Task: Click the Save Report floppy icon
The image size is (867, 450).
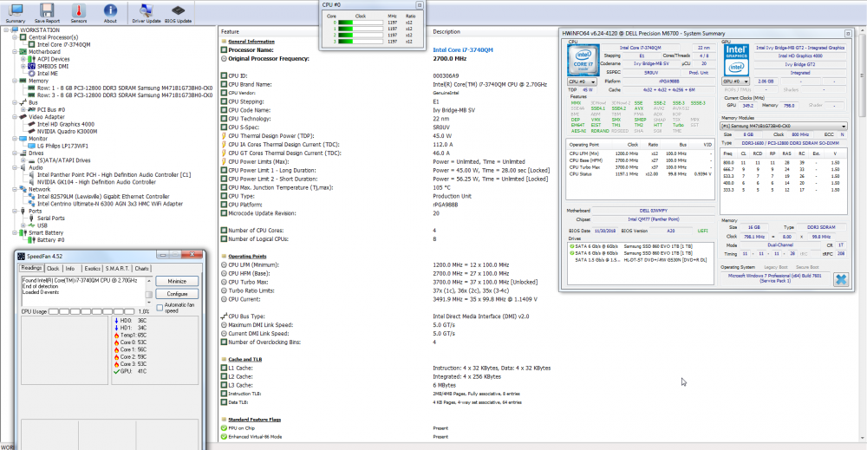Action: tap(48, 12)
